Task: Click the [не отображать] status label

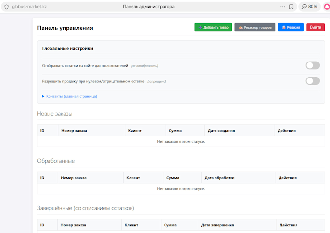Action: click(x=145, y=66)
